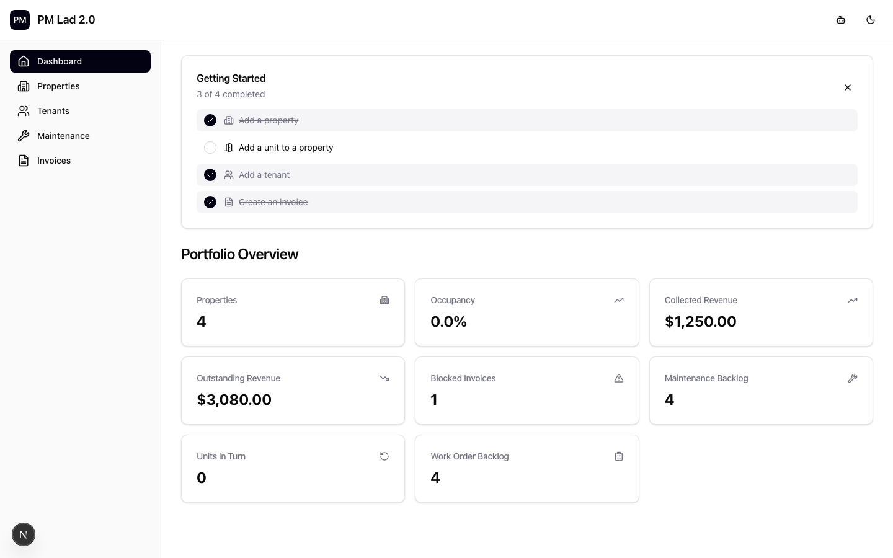
Task: Click the Portfolio Overview heading
Action: 240,254
